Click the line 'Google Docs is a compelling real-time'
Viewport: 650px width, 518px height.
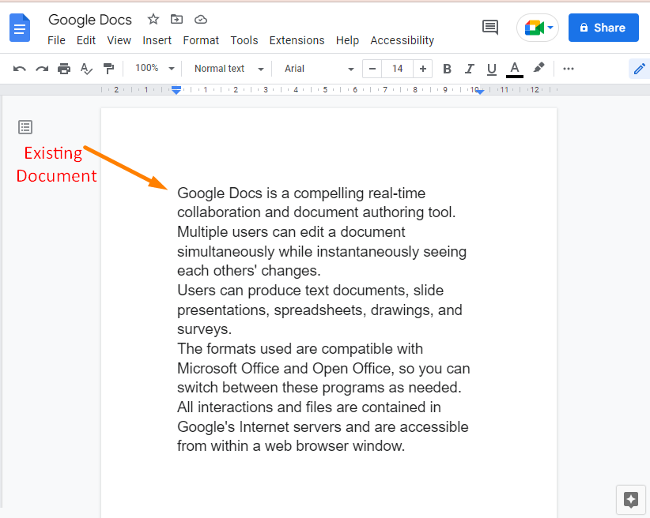pyautogui.click(x=301, y=193)
